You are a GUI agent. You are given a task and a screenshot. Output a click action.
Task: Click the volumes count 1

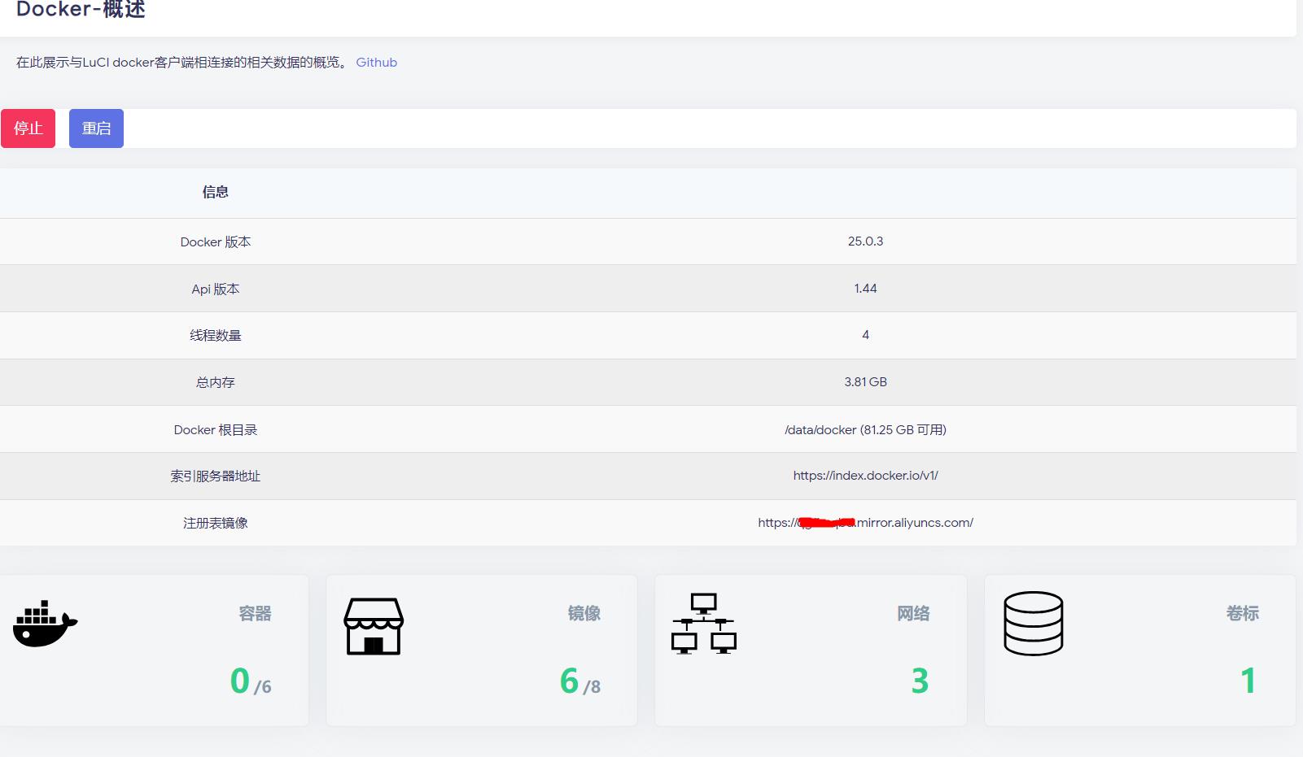click(x=1248, y=681)
